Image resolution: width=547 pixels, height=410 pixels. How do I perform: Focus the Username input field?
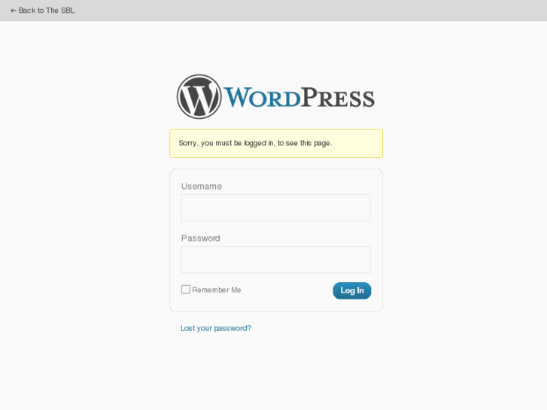pos(275,208)
